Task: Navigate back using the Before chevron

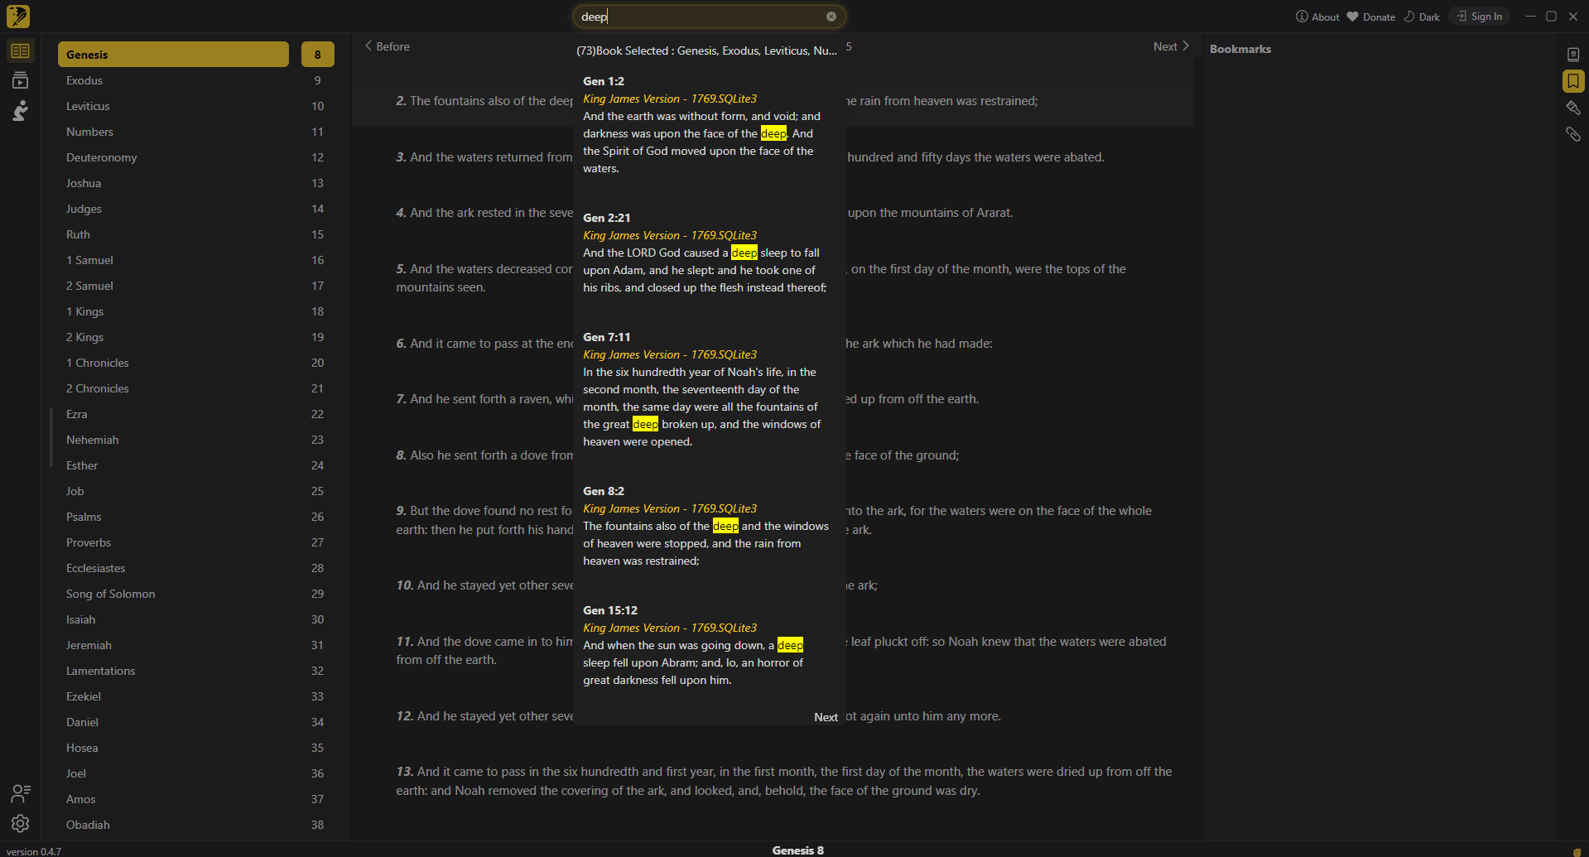Action: pyautogui.click(x=386, y=46)
